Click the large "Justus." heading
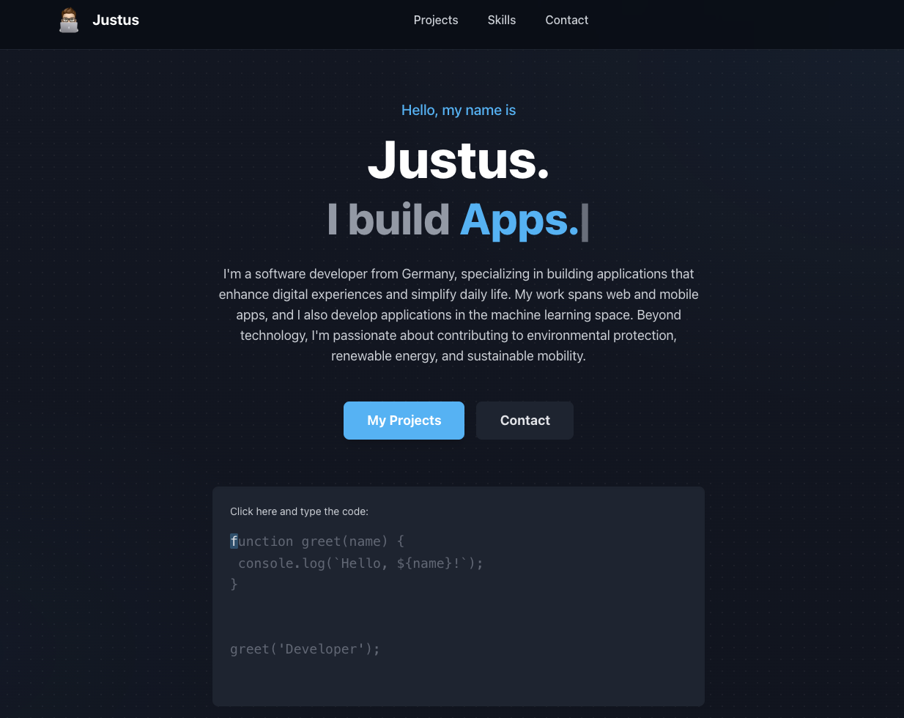904x718 pixels. (x=459, y=159)
